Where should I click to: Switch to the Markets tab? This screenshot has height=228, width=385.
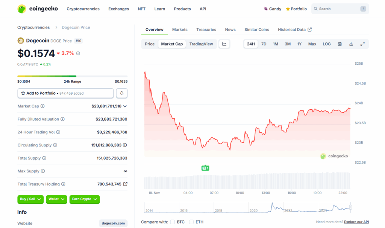pyautogui.click(x=180, y=30)
